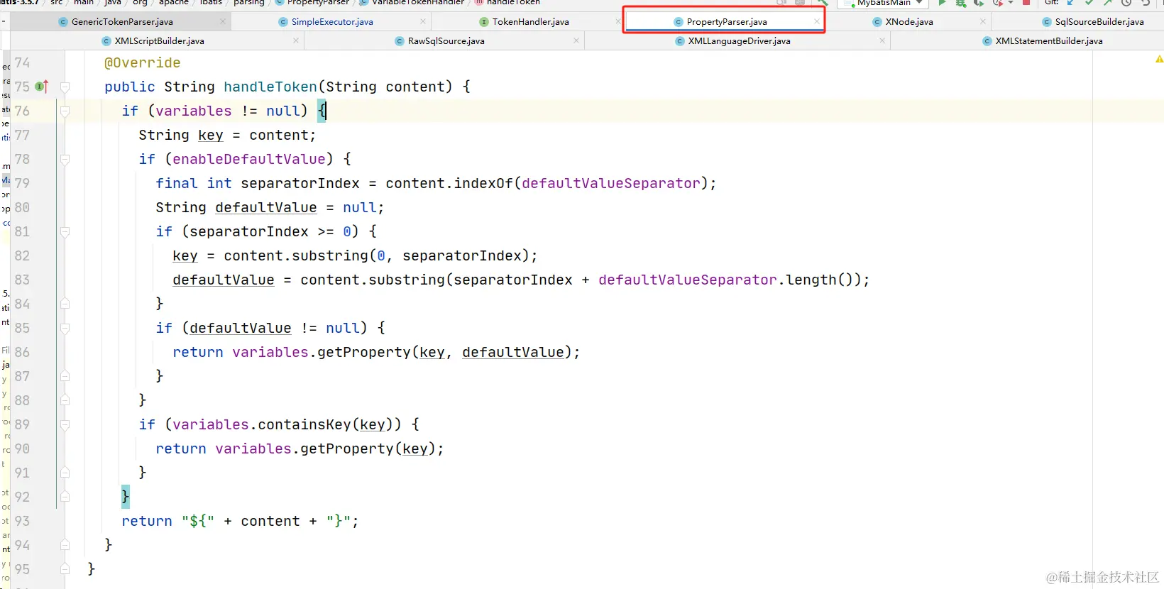
Task: Close the XMLScriptBuilder.java tab
Action: tap(296, 41)
